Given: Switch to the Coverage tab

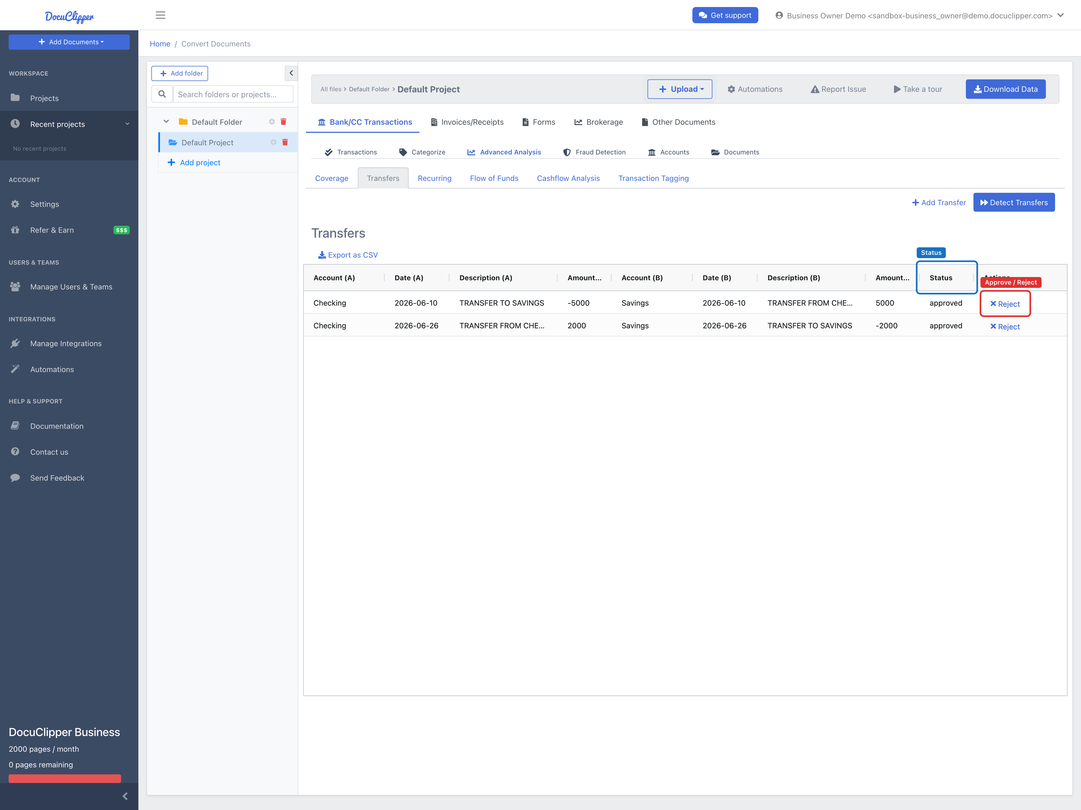Looking at the screenshot, I should pyautogui.click(x=332, y=178).
